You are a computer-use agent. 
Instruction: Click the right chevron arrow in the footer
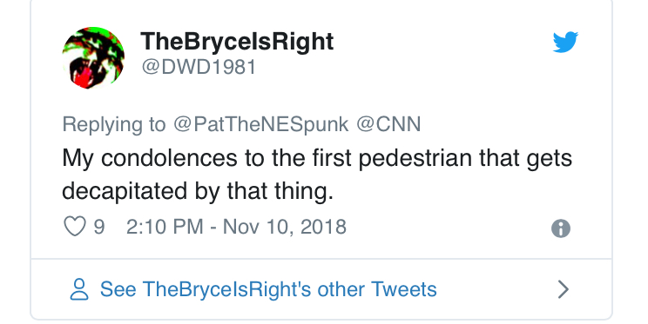563,289
